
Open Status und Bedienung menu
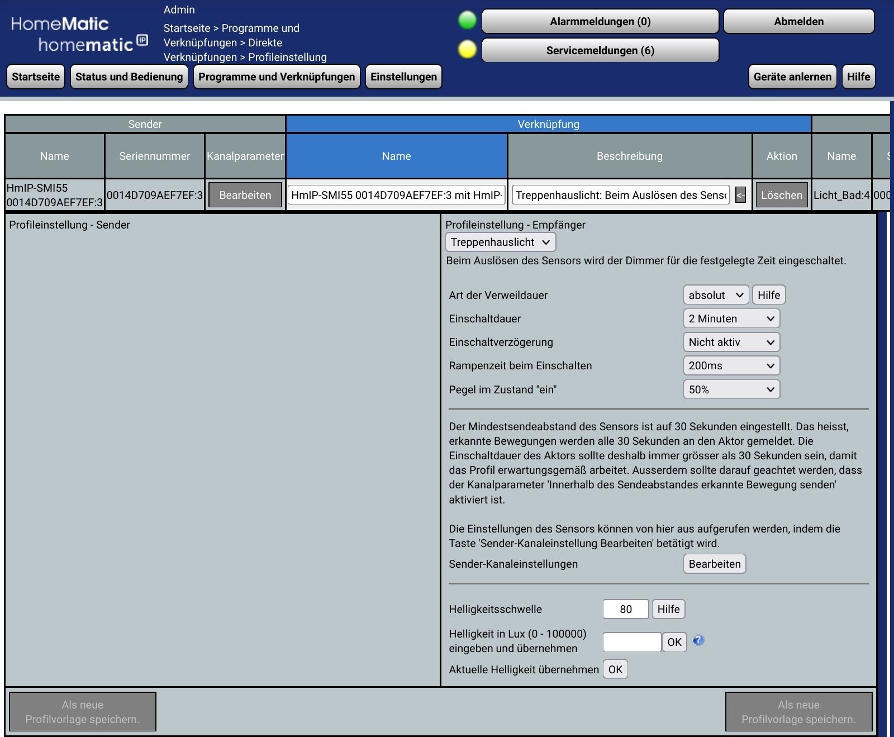[x=129, y=77]
